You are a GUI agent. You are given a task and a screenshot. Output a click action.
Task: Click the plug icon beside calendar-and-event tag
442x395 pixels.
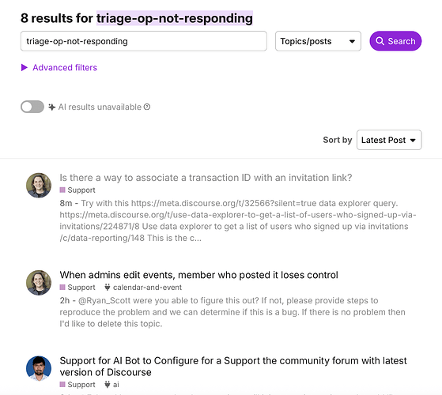coord(107,288)
